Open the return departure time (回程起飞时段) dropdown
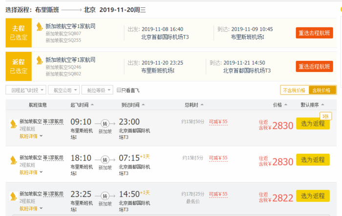The image size is (342, 216). coord(26,90)
